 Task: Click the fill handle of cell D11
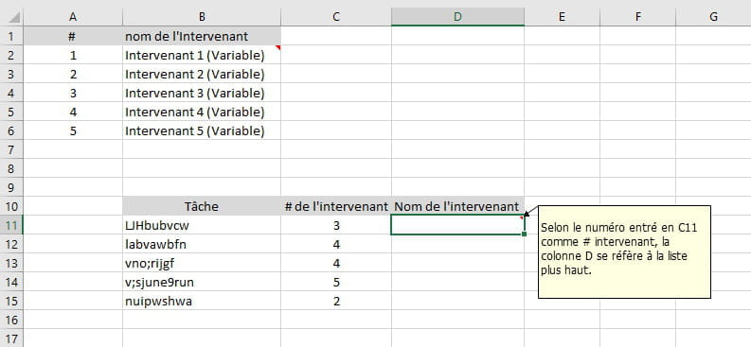(525, 234)
